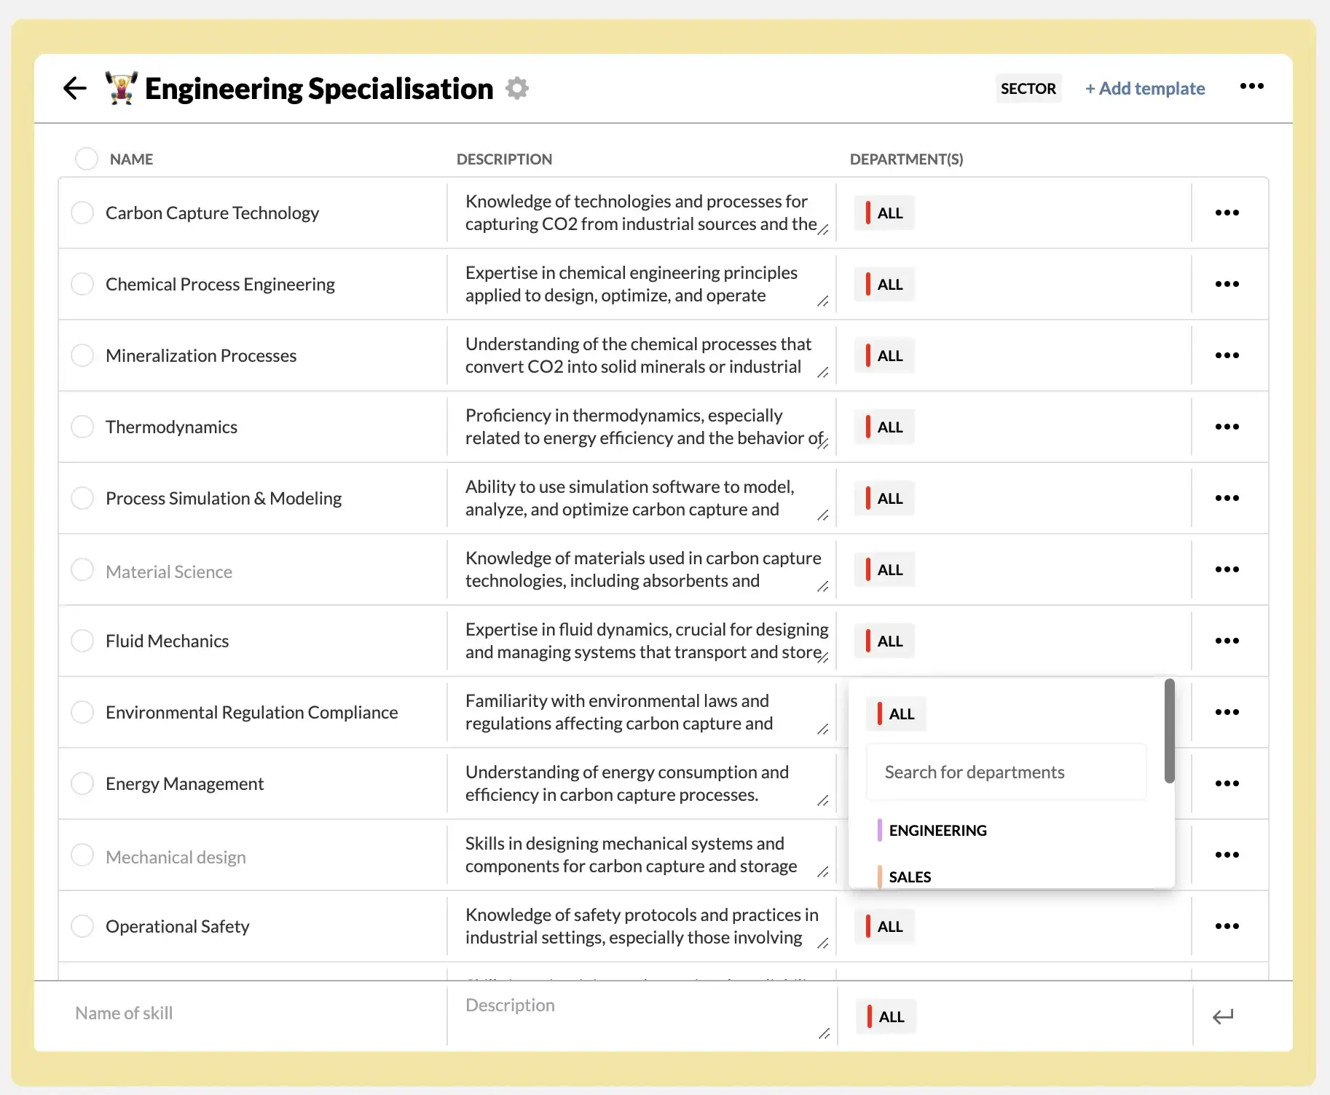Click the Carbon Capture Technology skill name

[x=212, y=213]
